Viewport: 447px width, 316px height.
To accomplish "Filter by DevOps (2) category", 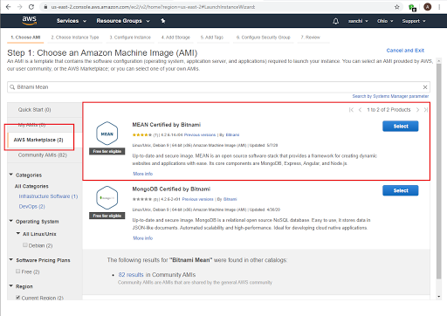I will click(x=31, y=207).
